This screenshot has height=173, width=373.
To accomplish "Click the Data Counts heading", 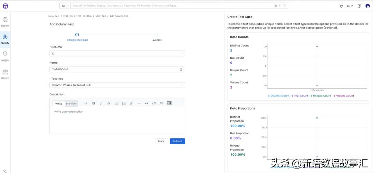I will (239, 37).
